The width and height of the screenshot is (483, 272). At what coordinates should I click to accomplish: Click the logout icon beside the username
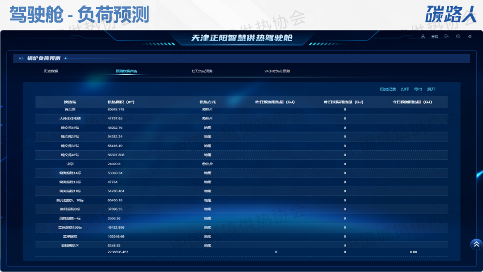point(446,37)
